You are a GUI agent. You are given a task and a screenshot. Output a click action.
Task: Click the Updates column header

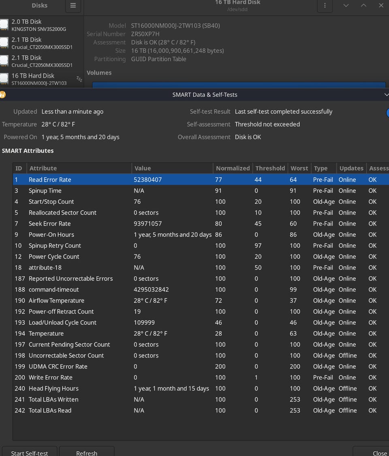tap(351, 168)
